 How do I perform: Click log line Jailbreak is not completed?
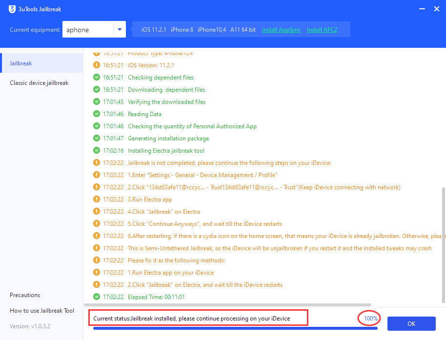point(229,163)
